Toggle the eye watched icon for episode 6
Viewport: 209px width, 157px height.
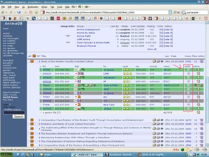pos(162,137)
